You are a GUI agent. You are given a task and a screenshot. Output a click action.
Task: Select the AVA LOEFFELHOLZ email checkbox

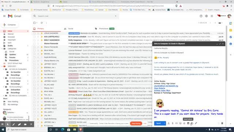coord(34,37)
